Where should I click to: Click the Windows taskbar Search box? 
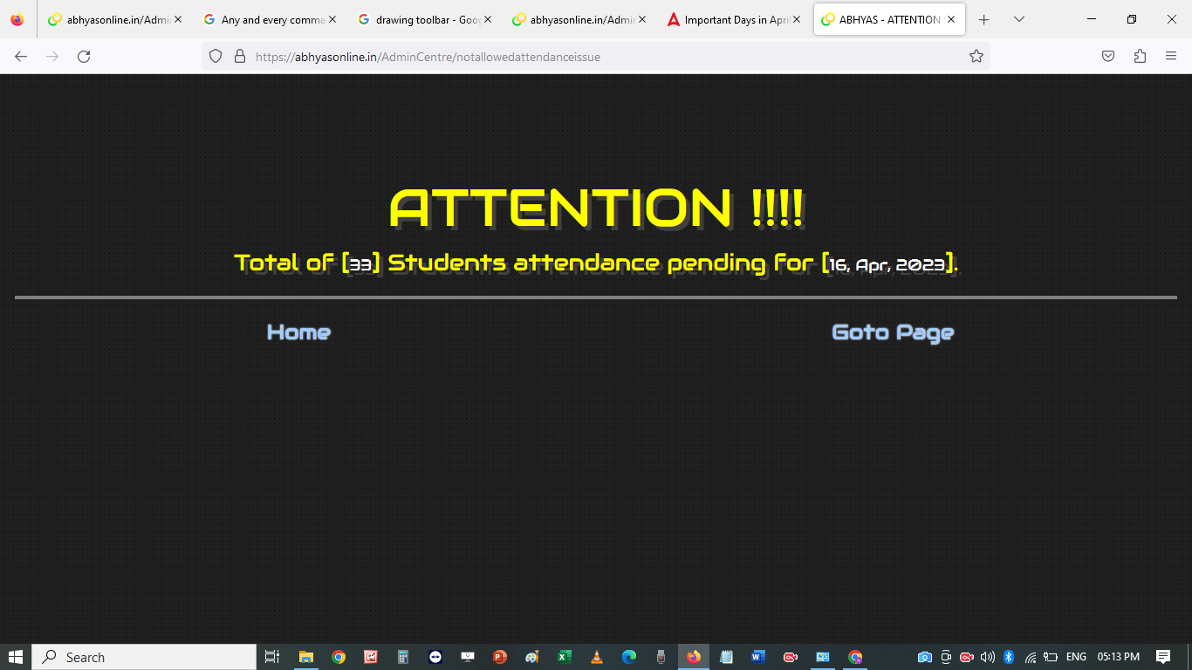click(x=144, y=657)
